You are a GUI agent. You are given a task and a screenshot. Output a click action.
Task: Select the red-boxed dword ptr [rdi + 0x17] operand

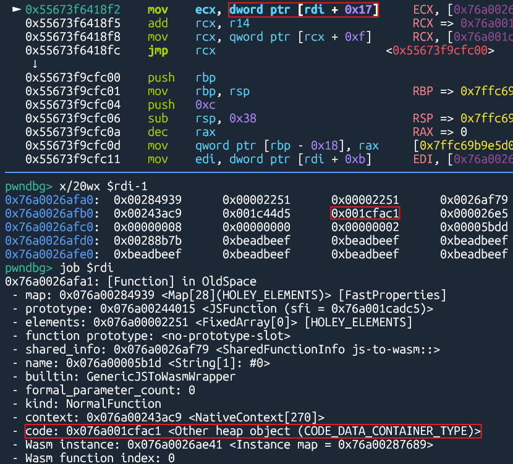[x=303, y=10]
